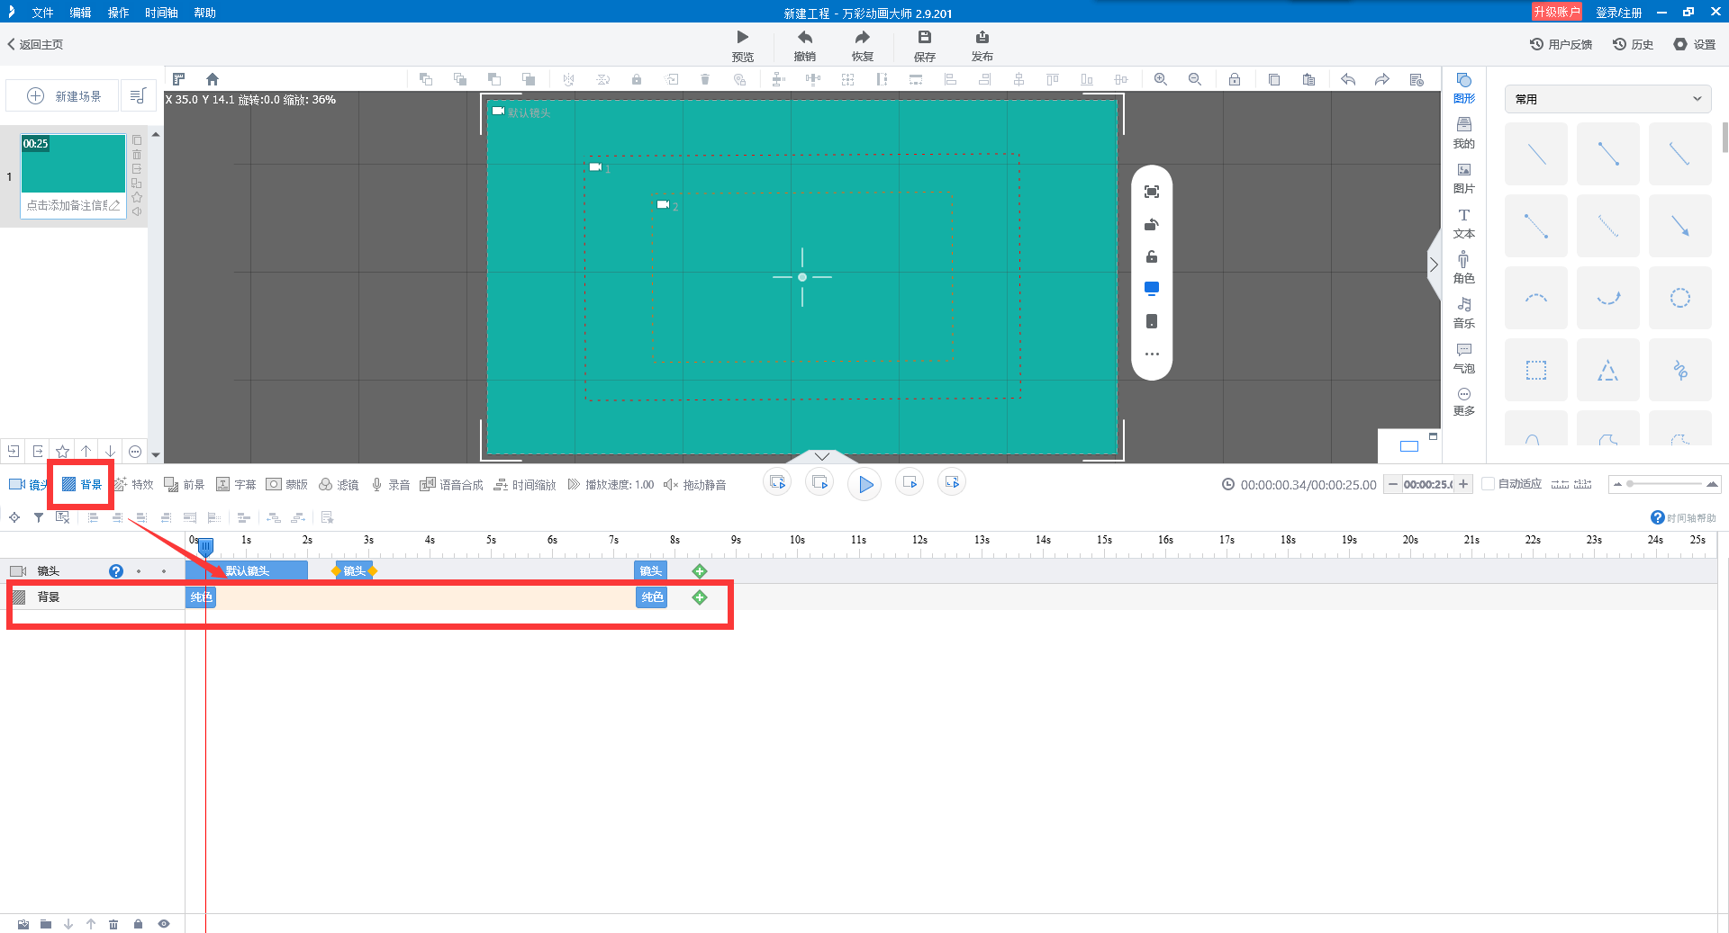Open 图片 images panel in right sidebar
Screen dimensions: 1729x933
pos(1464,178)
